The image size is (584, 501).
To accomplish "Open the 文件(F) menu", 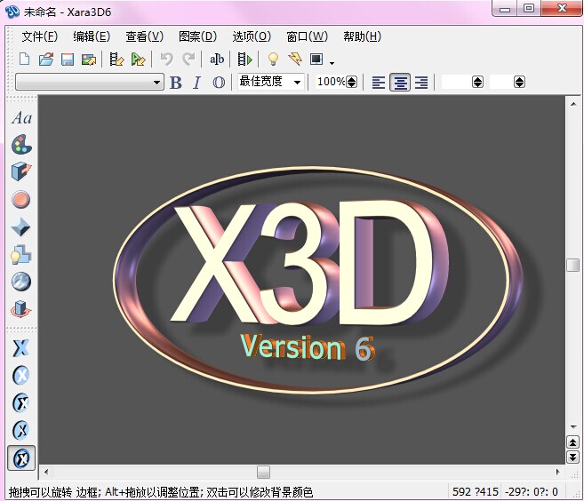I will tap(39, 36).
